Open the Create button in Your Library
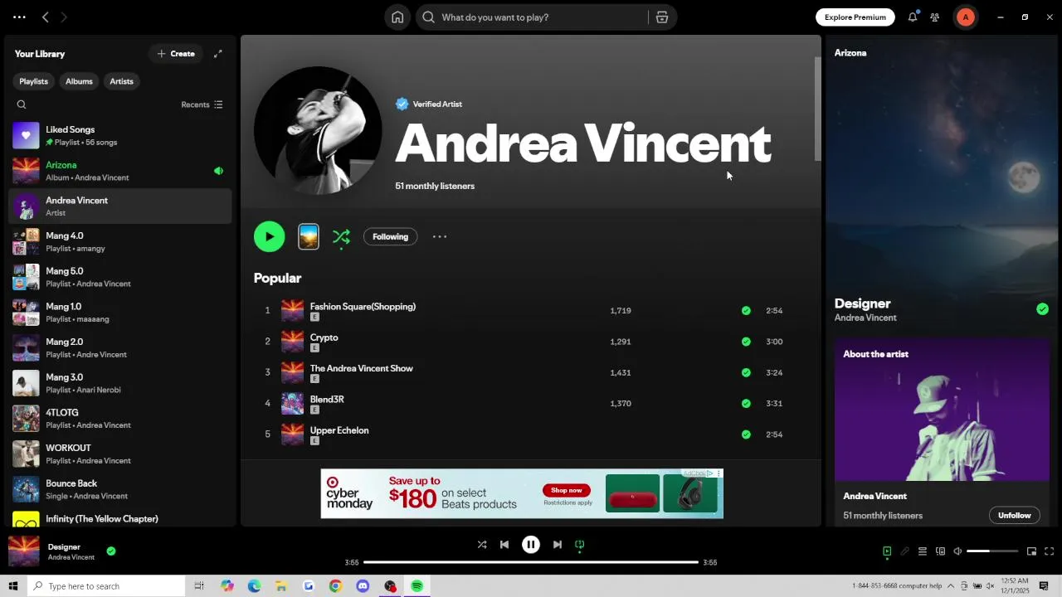Image resolution: width=1062 pixels, height=597 pixels. pos(176,54)
